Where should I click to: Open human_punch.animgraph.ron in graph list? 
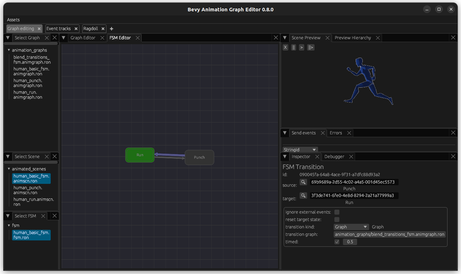(28, 83)
